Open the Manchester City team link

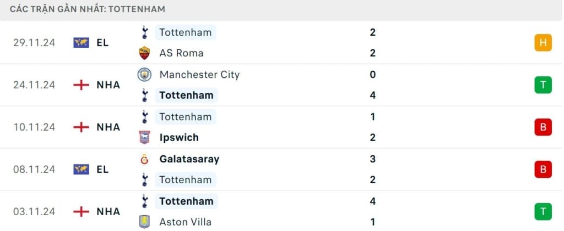(199, 75)
